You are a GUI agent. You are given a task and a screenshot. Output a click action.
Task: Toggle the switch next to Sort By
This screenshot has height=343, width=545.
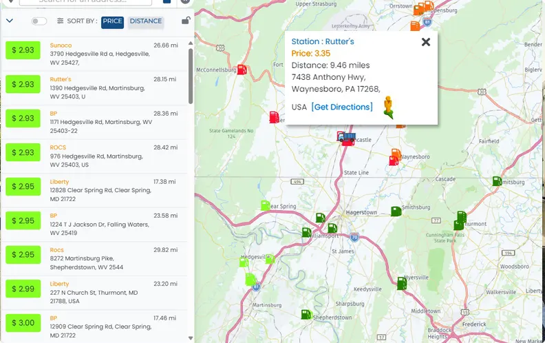[39, 21]
